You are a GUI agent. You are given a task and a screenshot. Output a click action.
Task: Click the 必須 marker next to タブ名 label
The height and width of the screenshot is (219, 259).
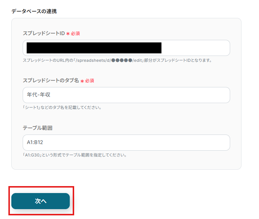[x=89, y=81]
